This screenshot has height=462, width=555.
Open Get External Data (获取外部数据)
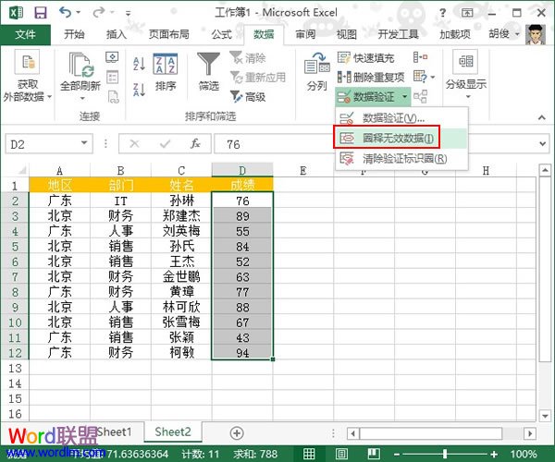27,77
